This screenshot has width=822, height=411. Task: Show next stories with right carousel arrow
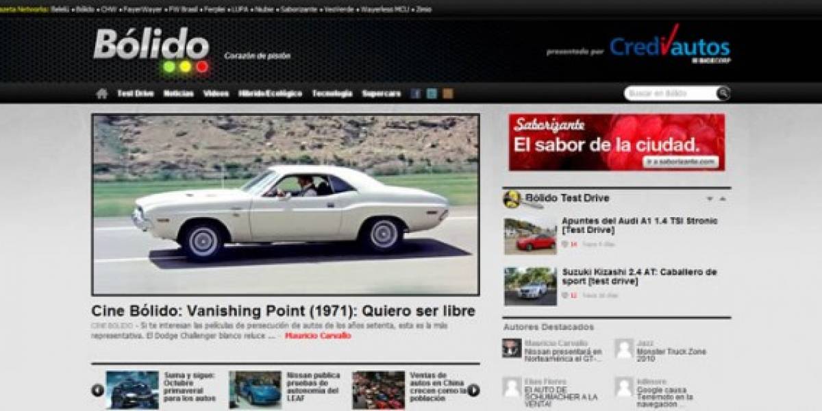click(x=473, y=390)
